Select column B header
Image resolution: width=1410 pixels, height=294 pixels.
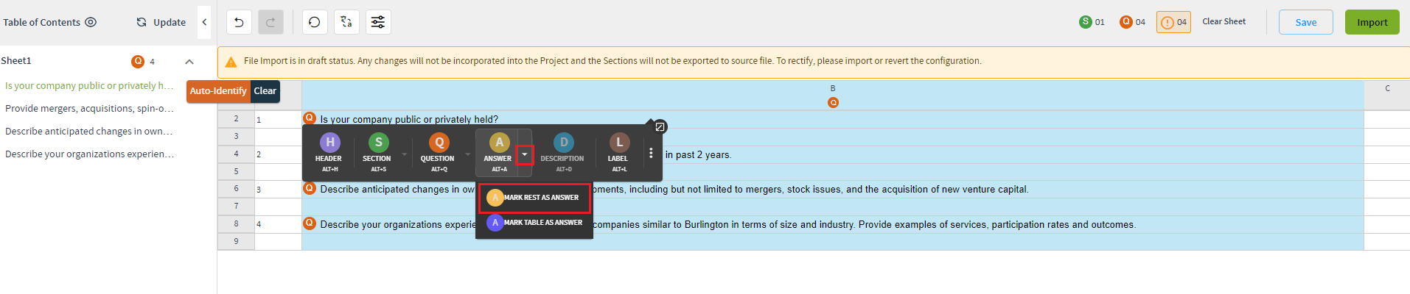point(833,95)
